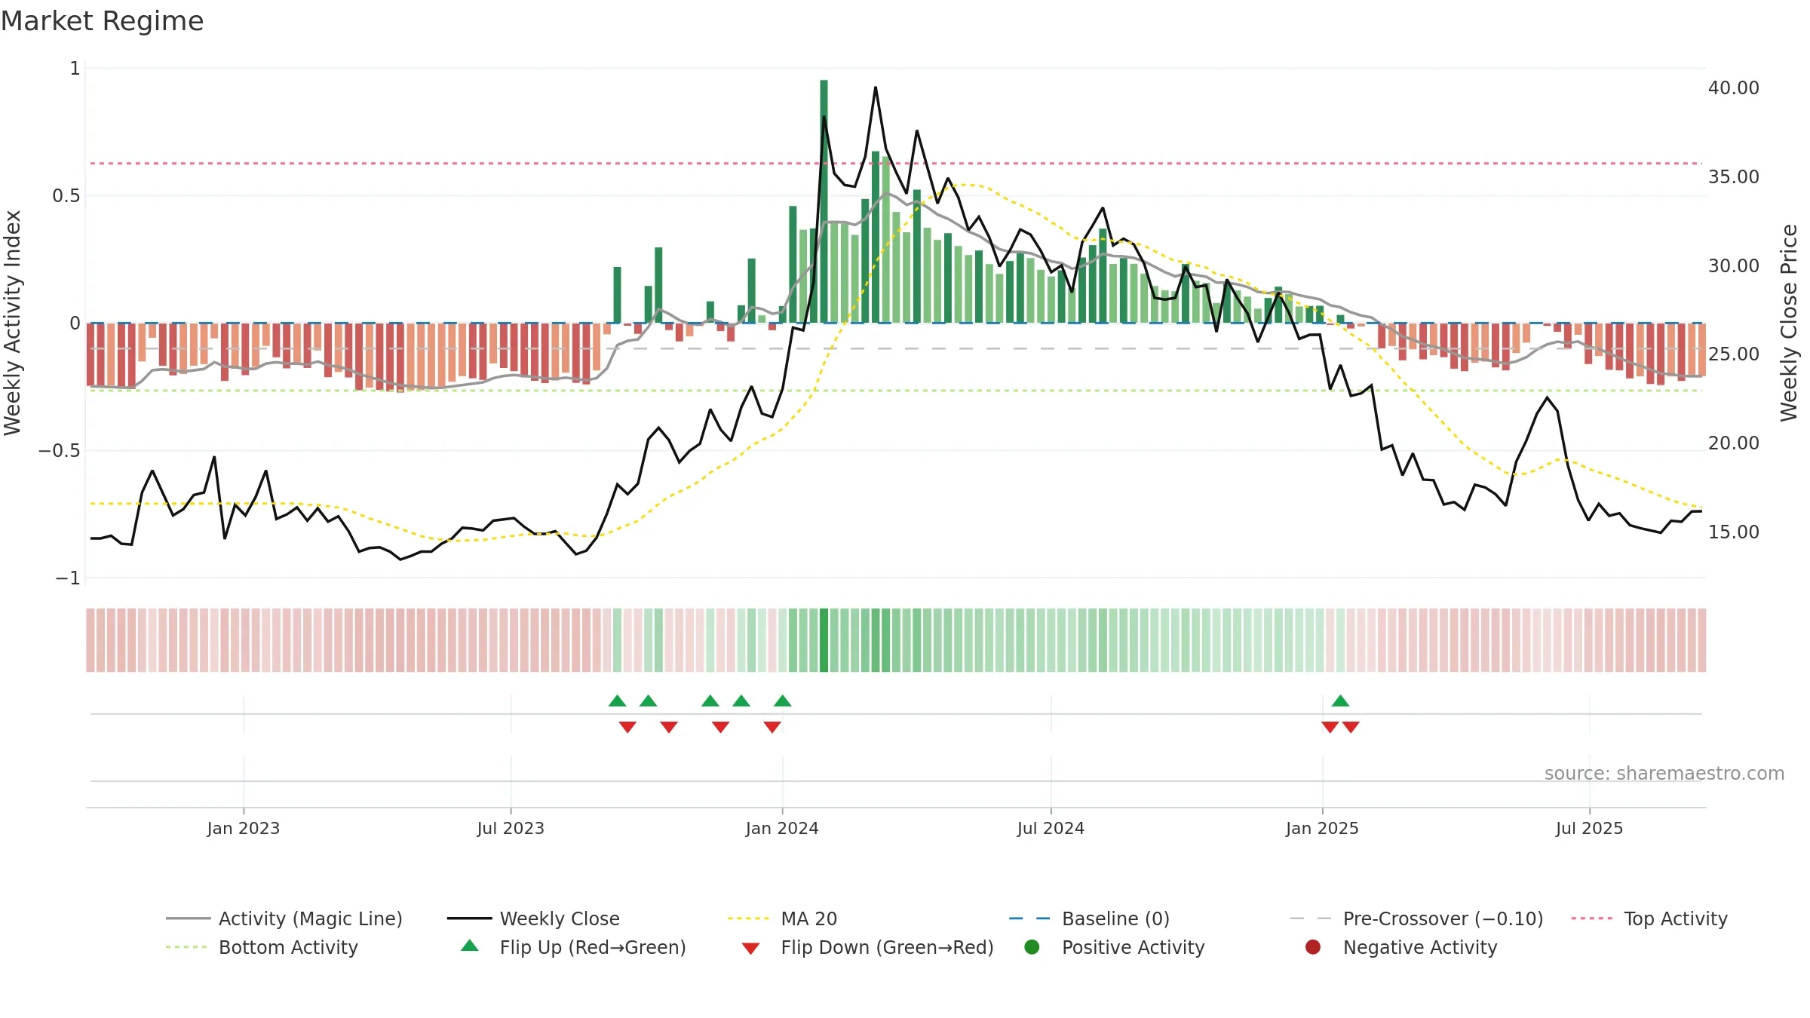This screenshot has height=1018, width=1810.
Task: Click Negative Activity red circle icon
Action: [x=1313, y=947]
